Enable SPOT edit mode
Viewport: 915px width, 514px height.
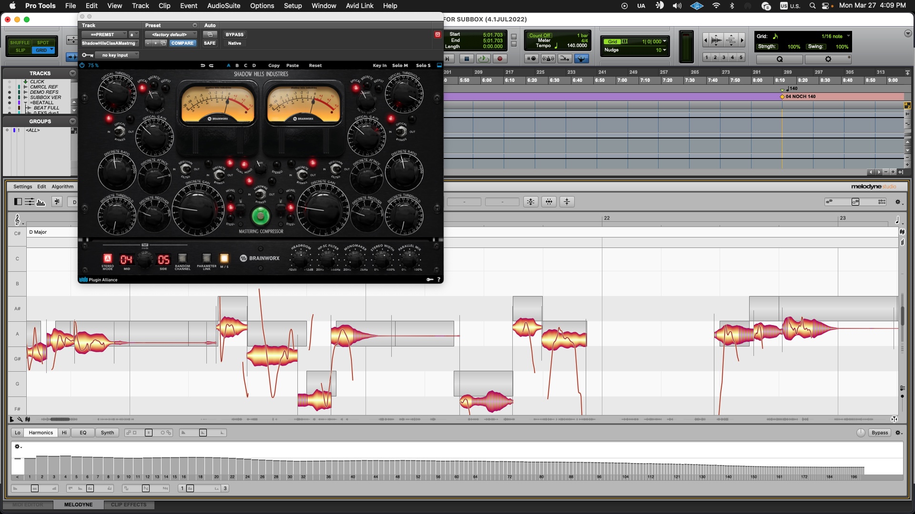43,42
